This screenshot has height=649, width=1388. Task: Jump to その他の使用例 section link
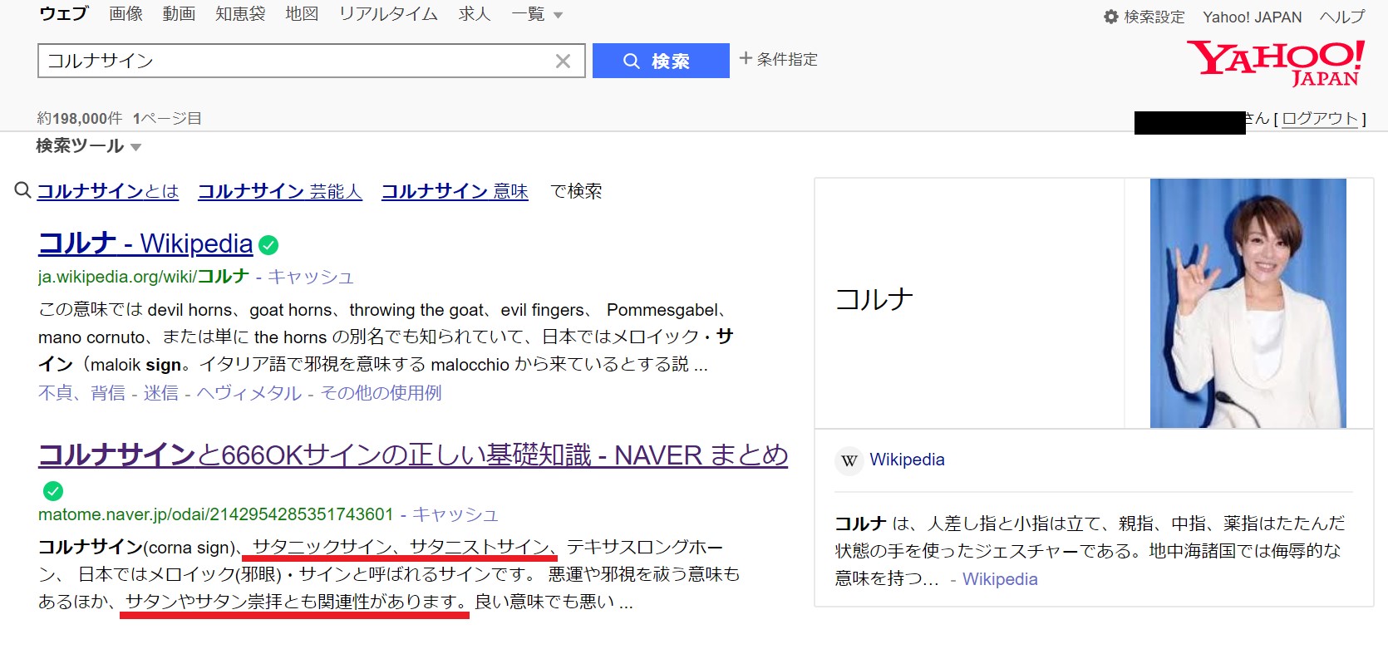[381, 393]
